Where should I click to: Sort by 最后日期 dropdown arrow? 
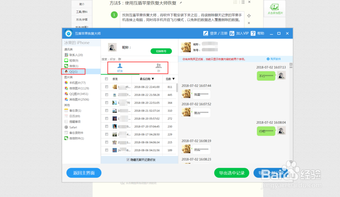[153, 79]
